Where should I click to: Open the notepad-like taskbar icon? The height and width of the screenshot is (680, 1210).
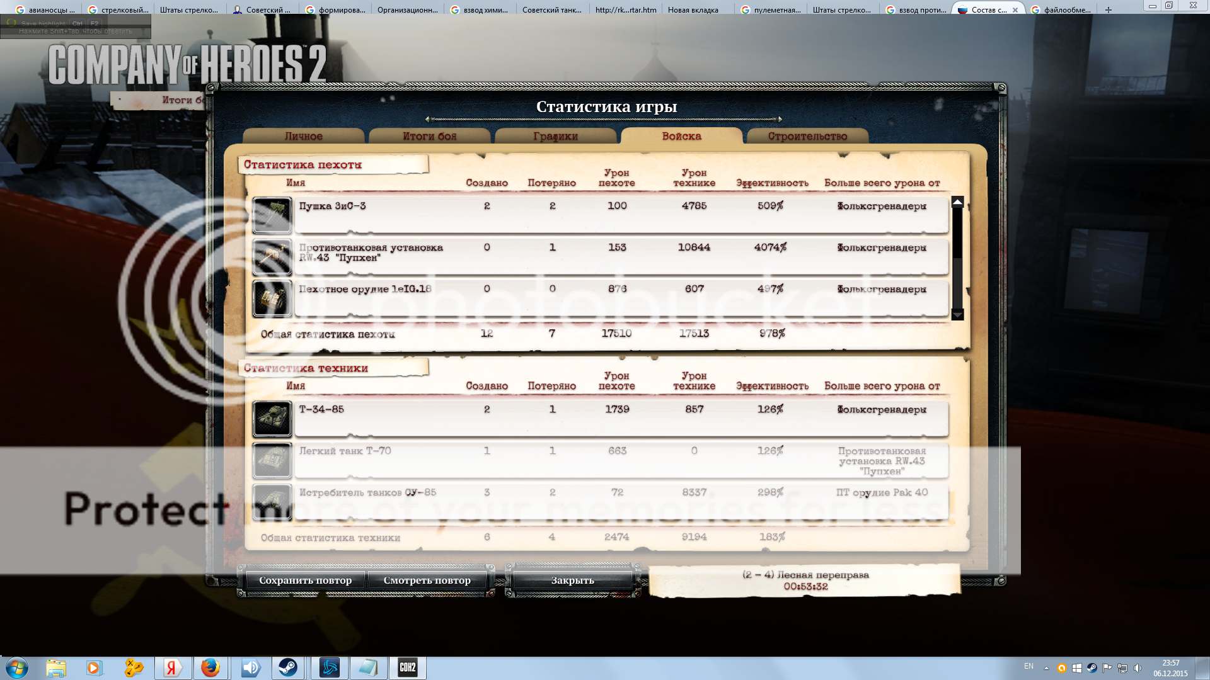(x=368, y=668)
